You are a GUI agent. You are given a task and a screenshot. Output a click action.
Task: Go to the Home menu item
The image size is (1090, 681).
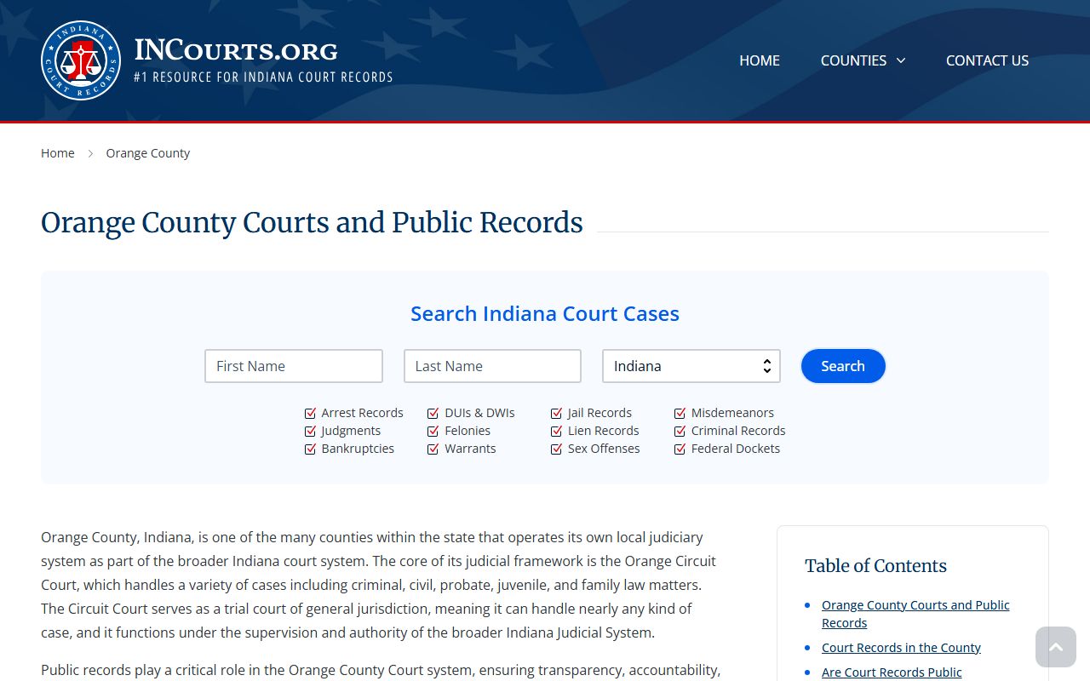(760, 60)
